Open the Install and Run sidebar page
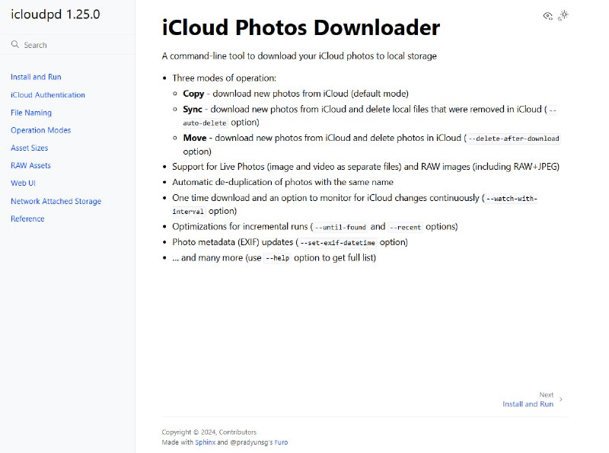Screen dimensions: 609x453 [35, 76]
